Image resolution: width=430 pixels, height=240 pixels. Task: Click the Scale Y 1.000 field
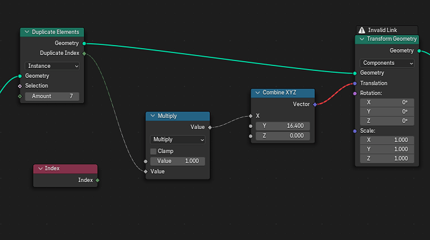tap(387, 149)
